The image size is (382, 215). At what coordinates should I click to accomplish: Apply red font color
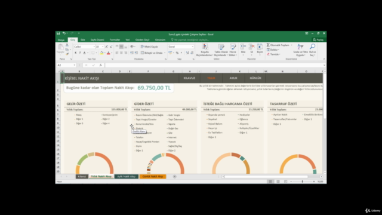click(109, 53)
